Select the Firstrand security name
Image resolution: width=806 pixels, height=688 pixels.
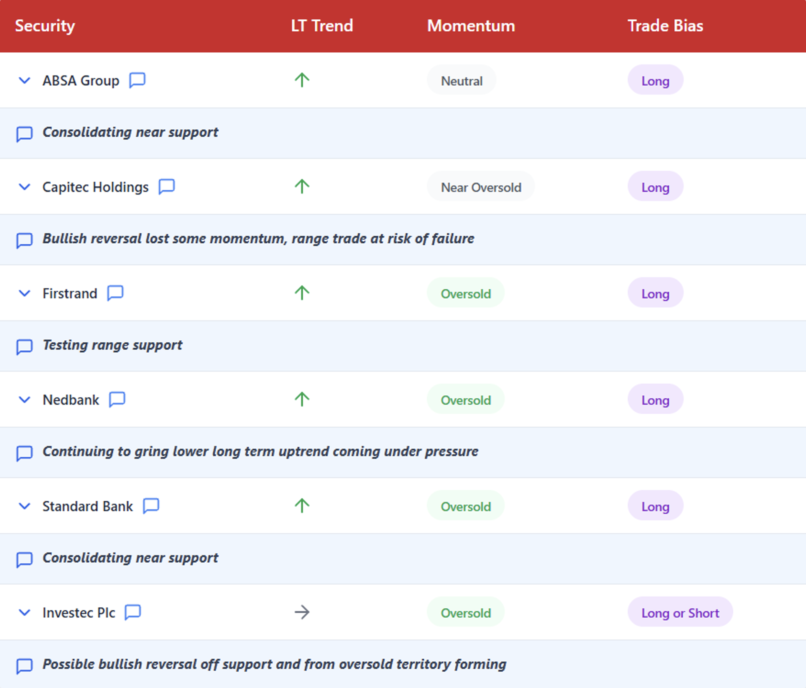70,293
